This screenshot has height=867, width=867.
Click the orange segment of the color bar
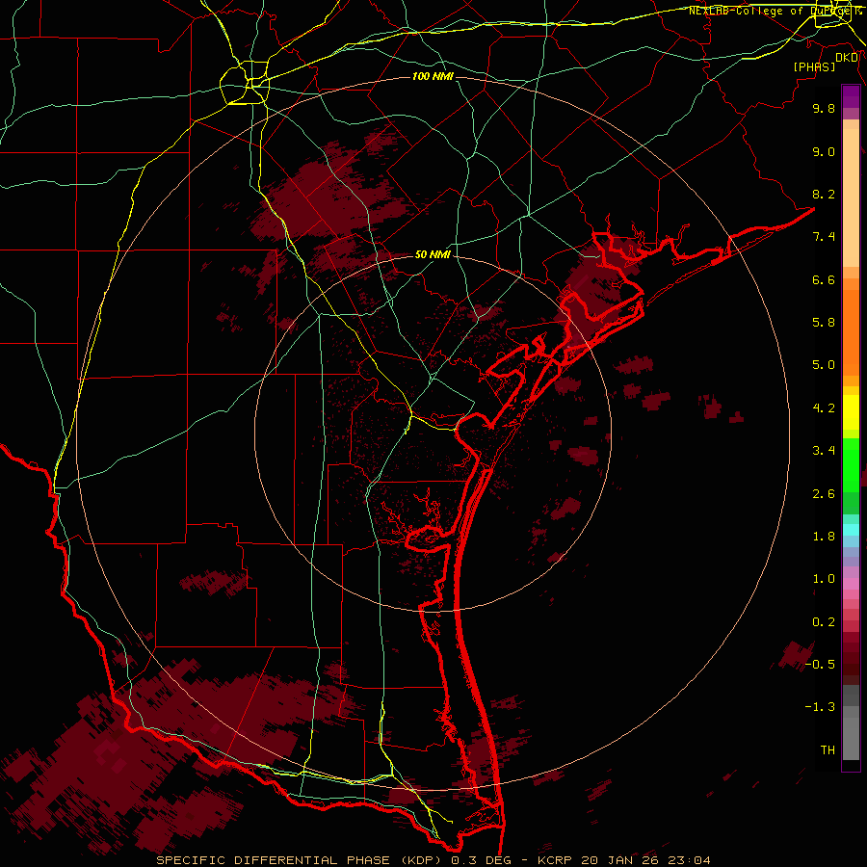pos(851,331)
